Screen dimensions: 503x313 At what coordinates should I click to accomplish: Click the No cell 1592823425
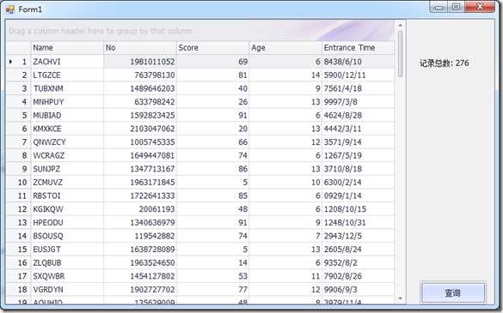140,115
